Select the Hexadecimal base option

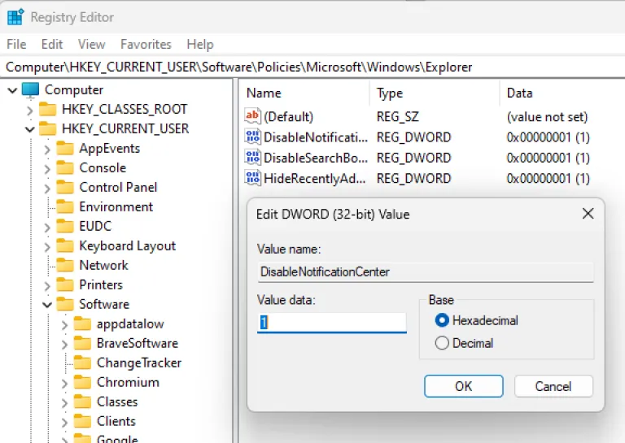click(x=443, y=320)
